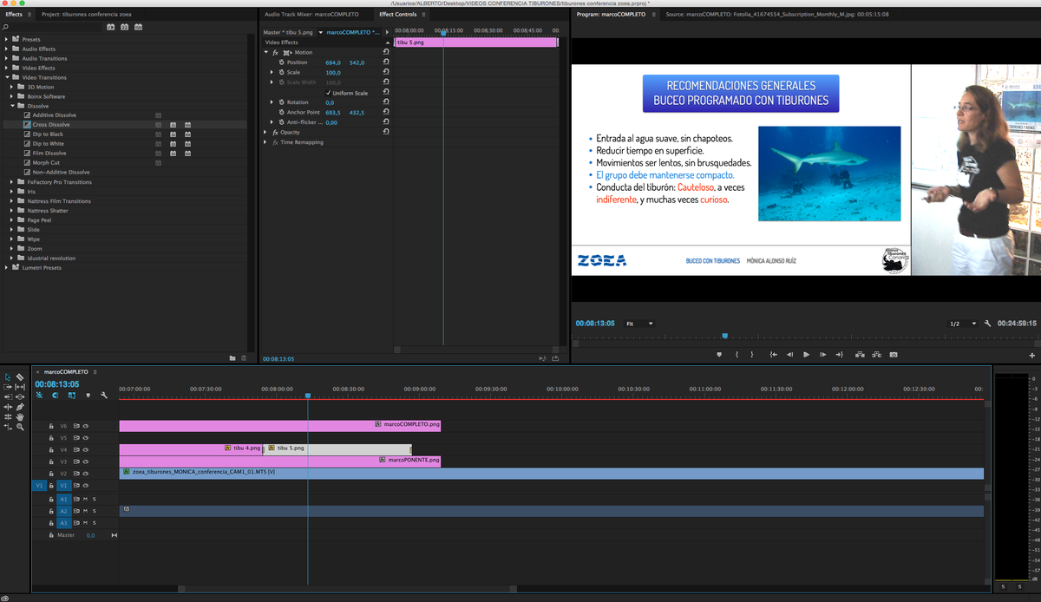Export frame with camera icon

(x=894, y=355)
